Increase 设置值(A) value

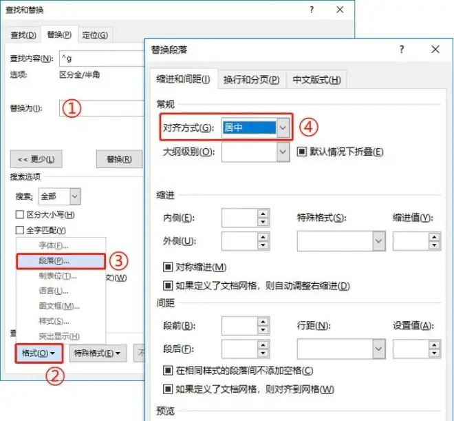point(434,345)
